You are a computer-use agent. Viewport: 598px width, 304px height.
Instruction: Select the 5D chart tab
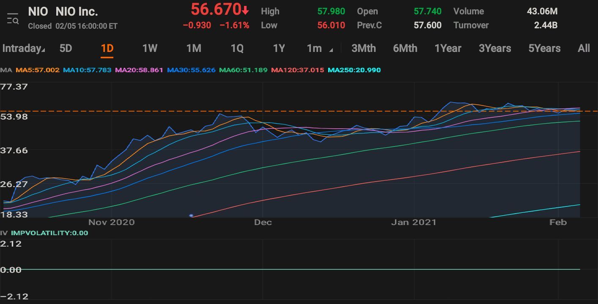[66, 48]
